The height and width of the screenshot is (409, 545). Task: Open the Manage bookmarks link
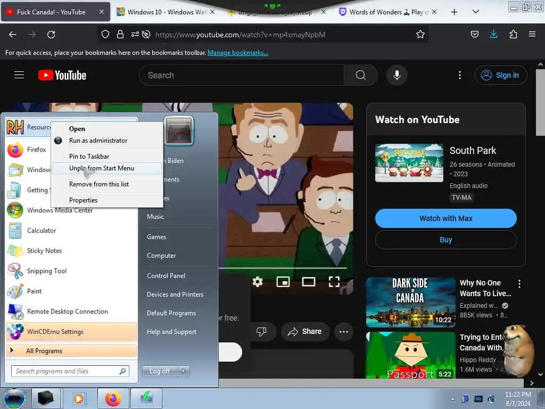pyautogui.click(x=238, y=53)
